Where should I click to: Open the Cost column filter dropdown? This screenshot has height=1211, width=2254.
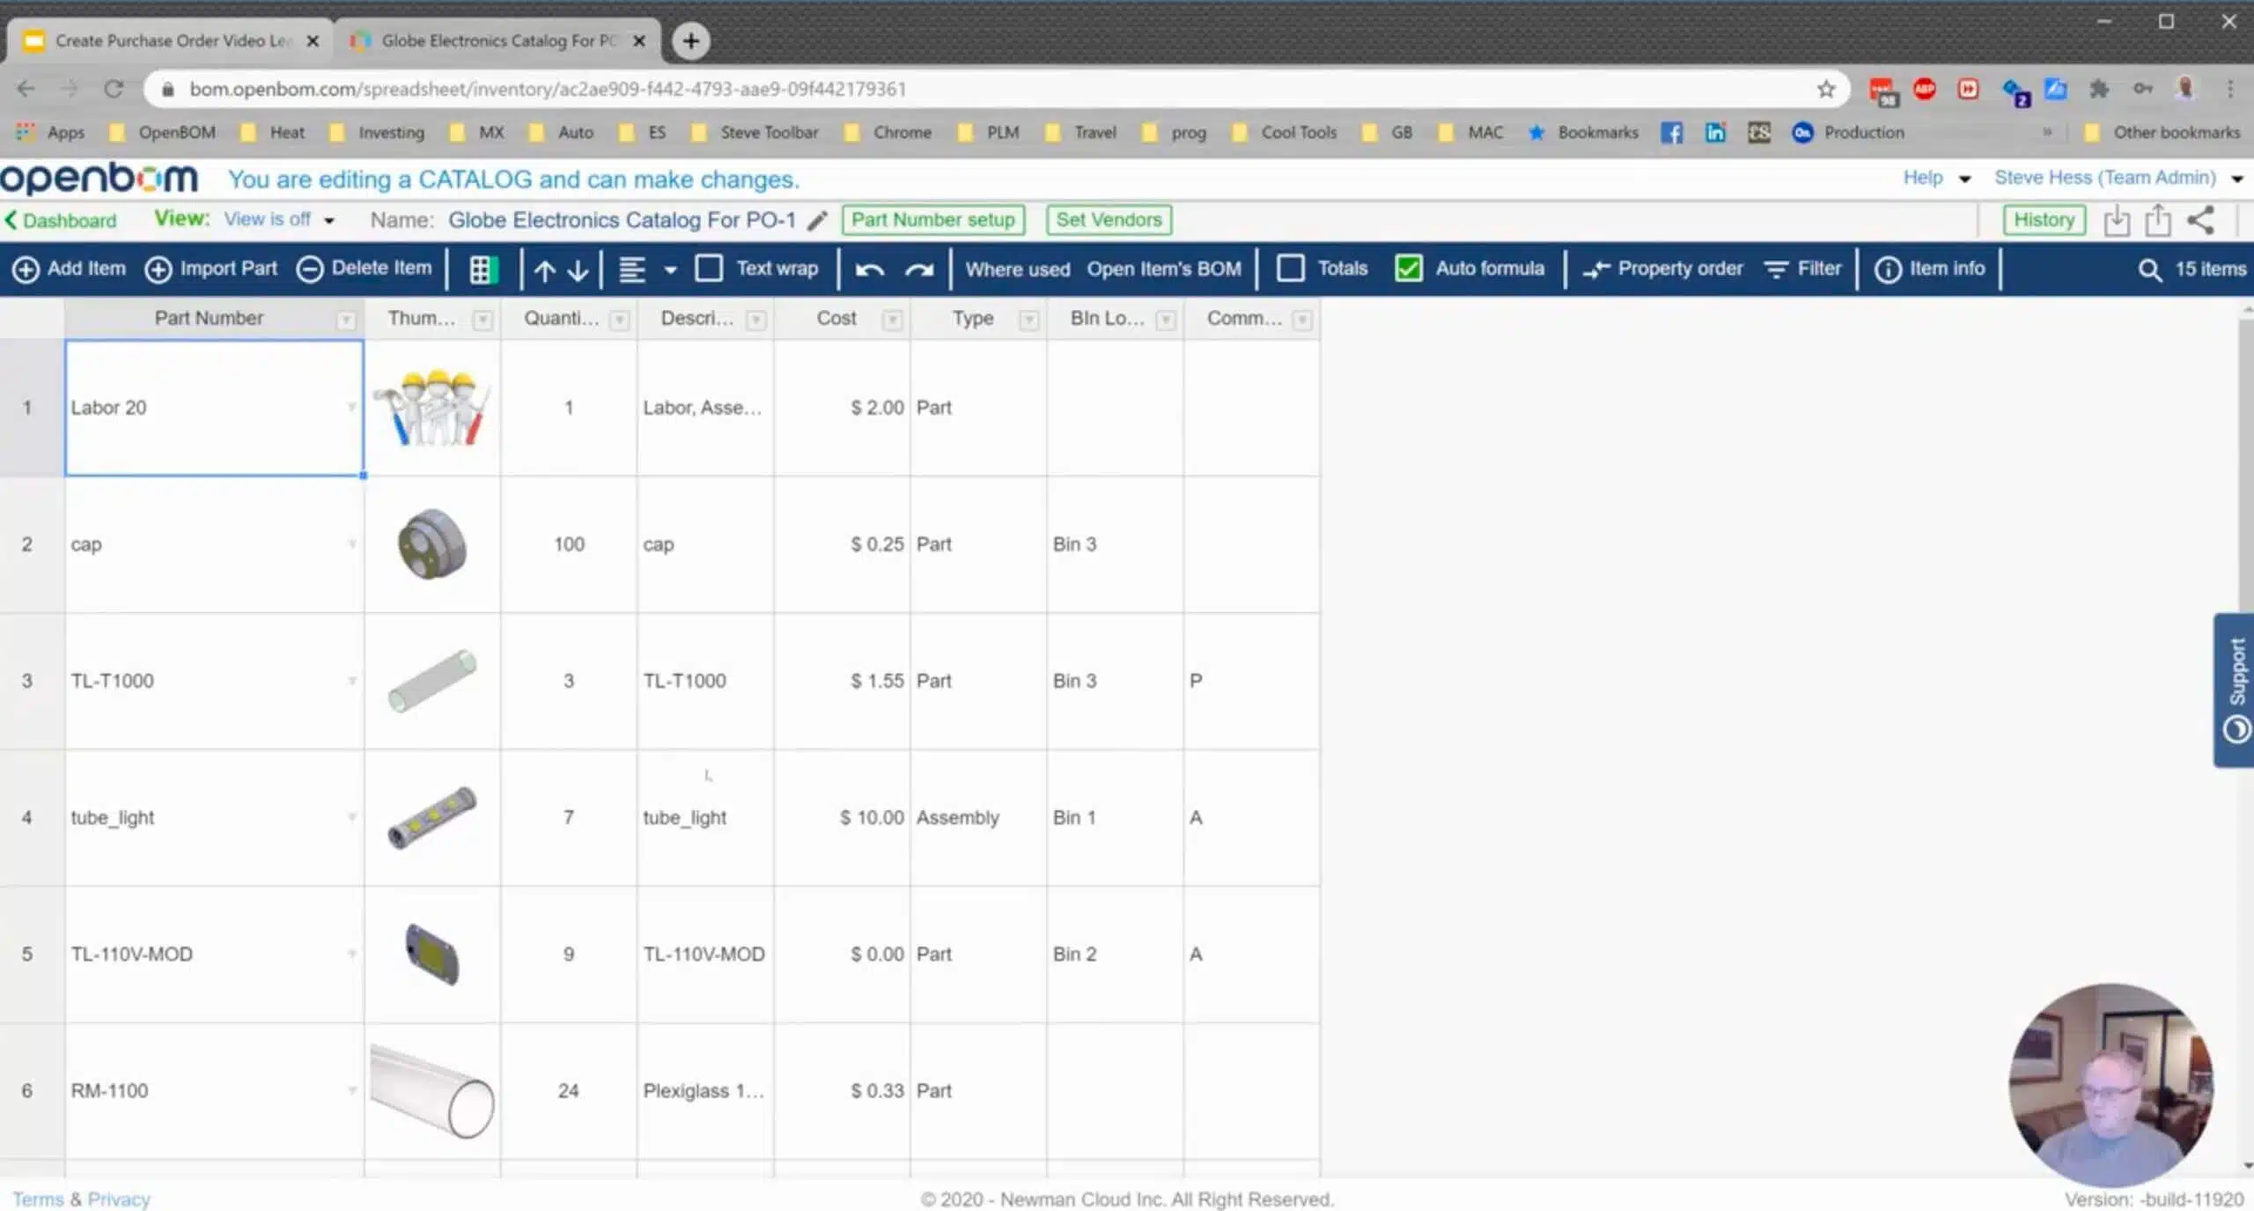pyautogui.click(x=893, y=320)
